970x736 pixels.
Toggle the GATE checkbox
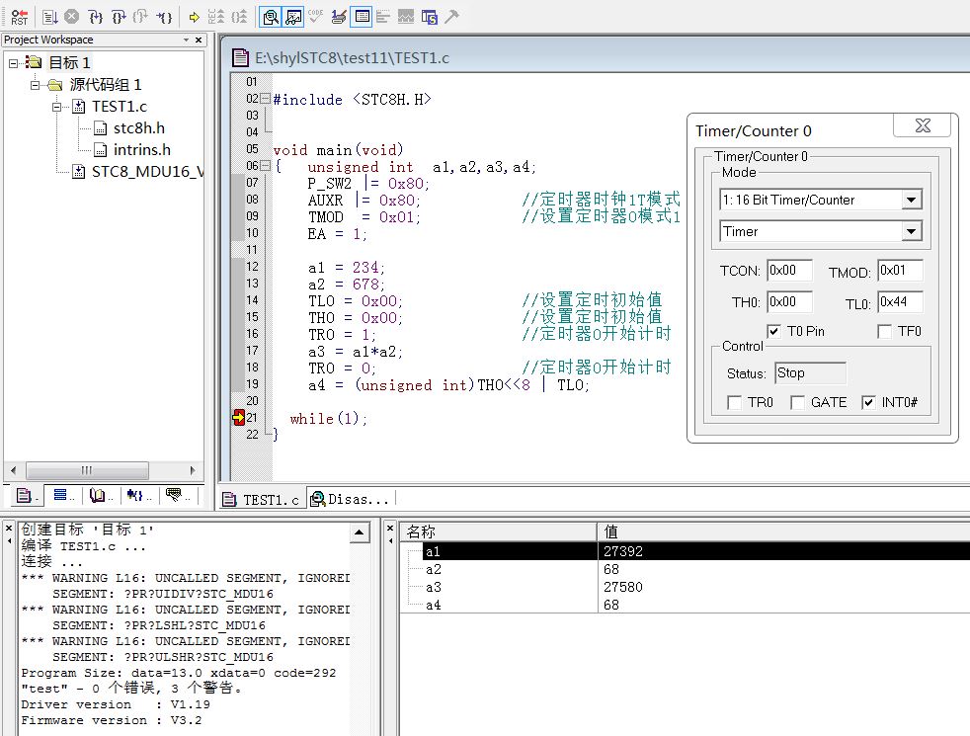click(797, 403)
